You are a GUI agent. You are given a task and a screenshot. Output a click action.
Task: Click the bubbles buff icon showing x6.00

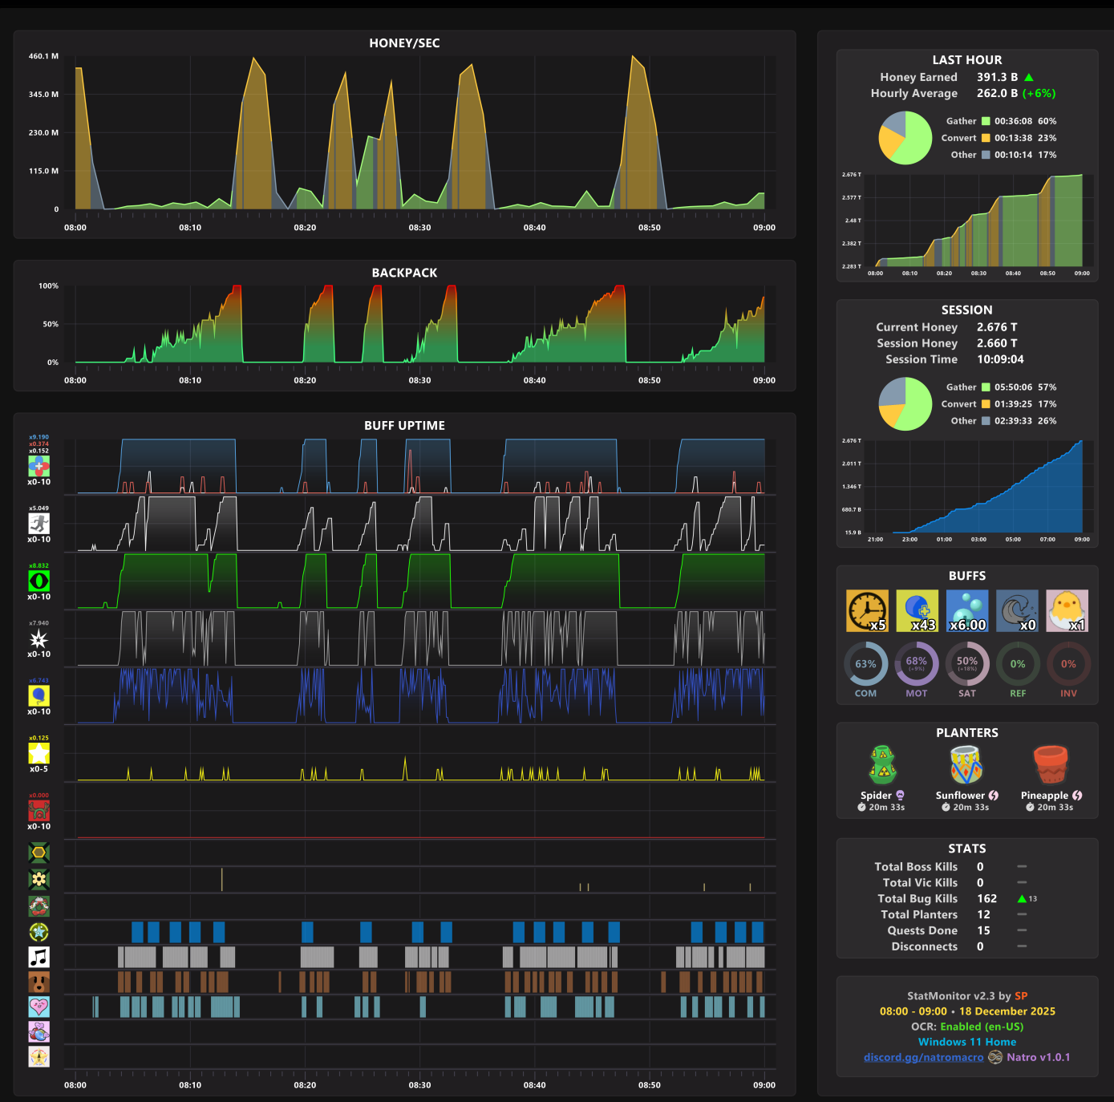tap(967, 611)
